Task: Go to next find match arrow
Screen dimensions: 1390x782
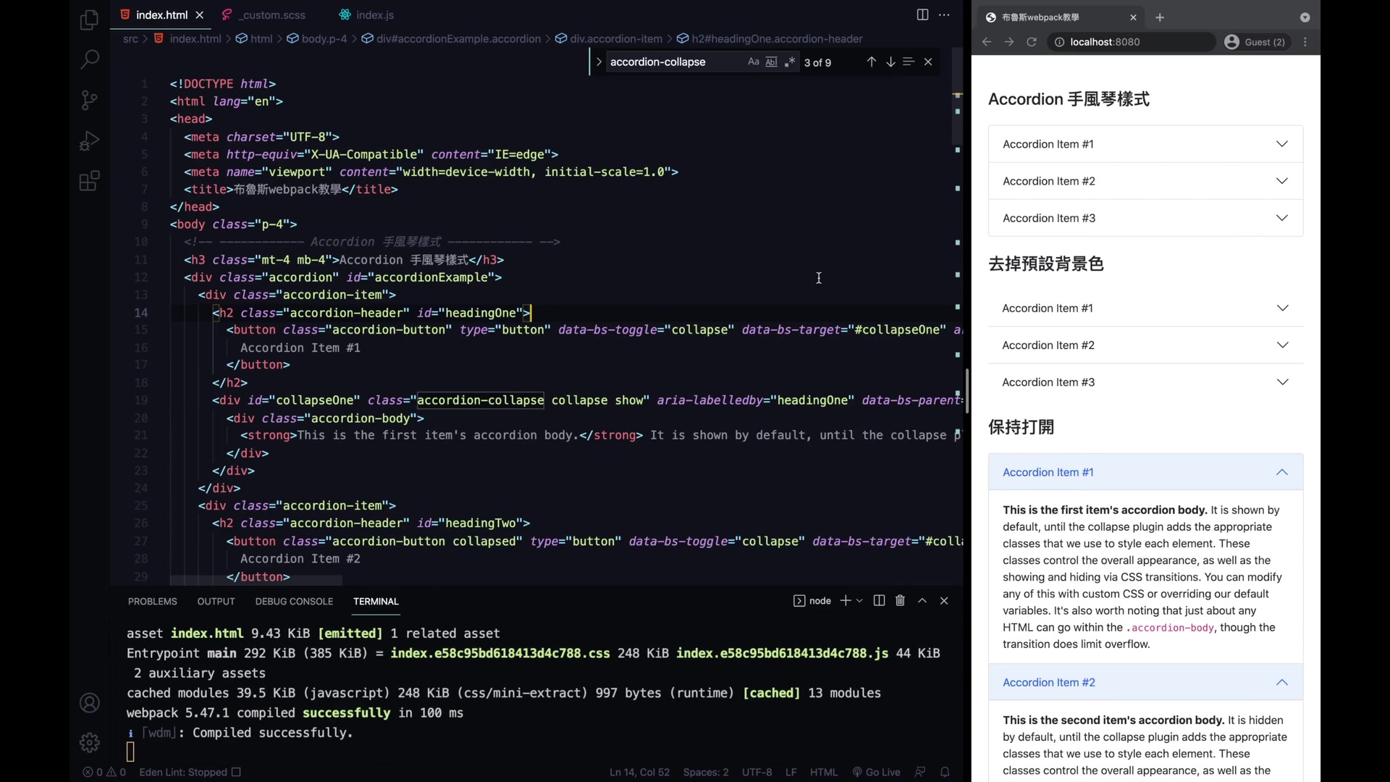Action: pos(890,62)
